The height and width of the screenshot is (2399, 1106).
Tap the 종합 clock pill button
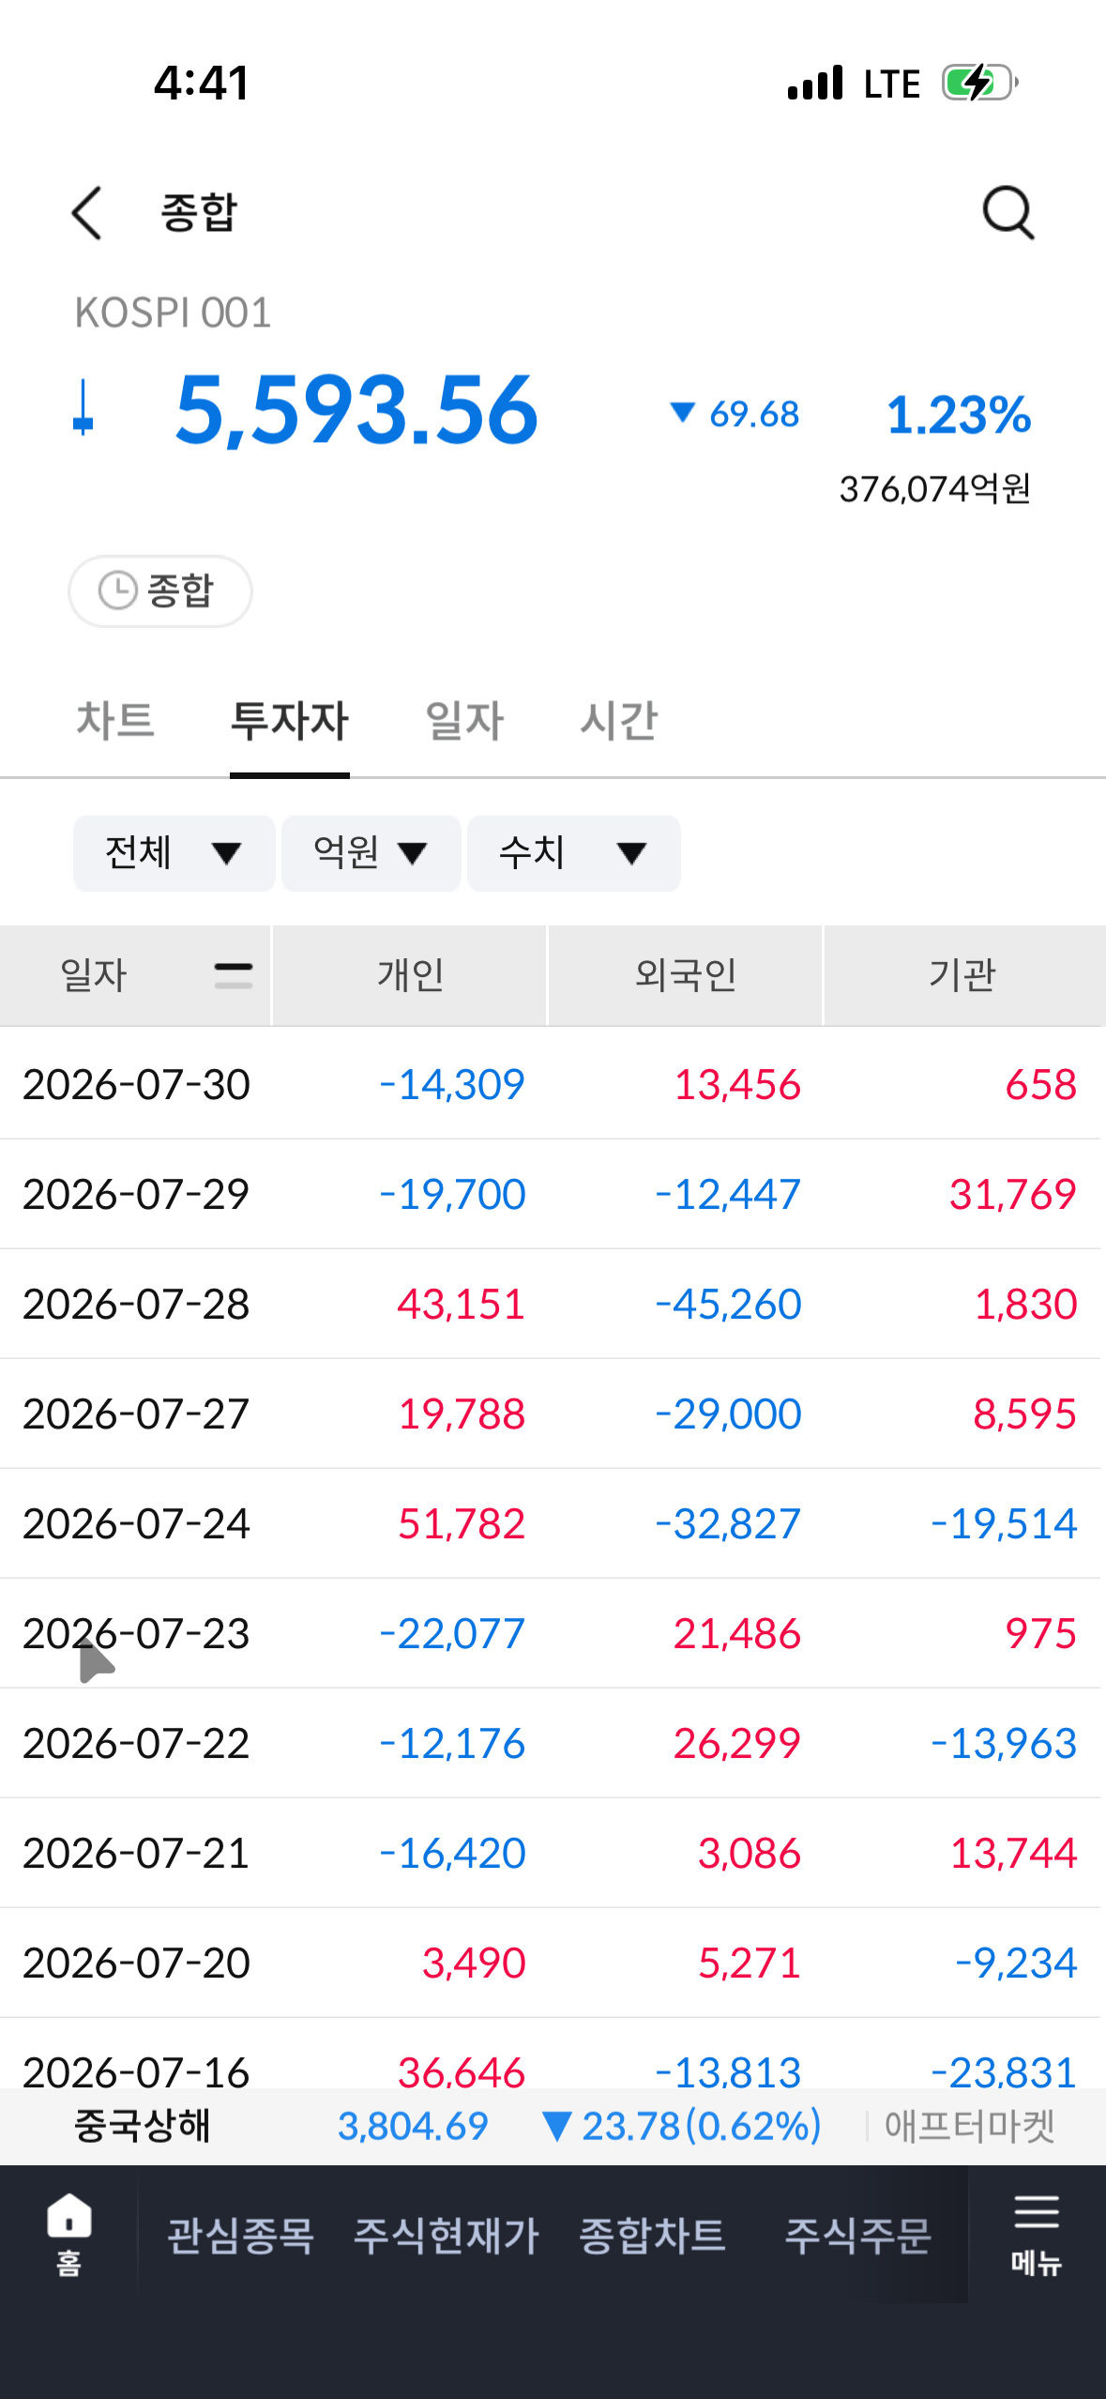pyautogui.click(x=160, y=591)
